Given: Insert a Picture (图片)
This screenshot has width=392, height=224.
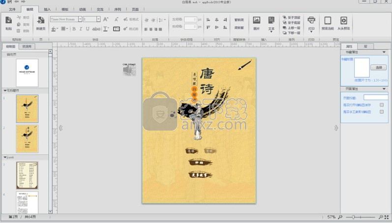Looking at the screenshot, I should click(x=257, y=23).
